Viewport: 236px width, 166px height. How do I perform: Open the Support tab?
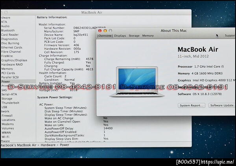click(x=230, y=36)
